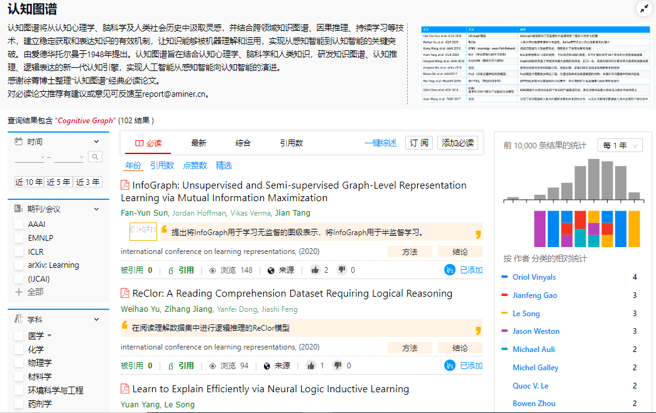Check the AAAI venue checkbox

click(x=19, y=224)
